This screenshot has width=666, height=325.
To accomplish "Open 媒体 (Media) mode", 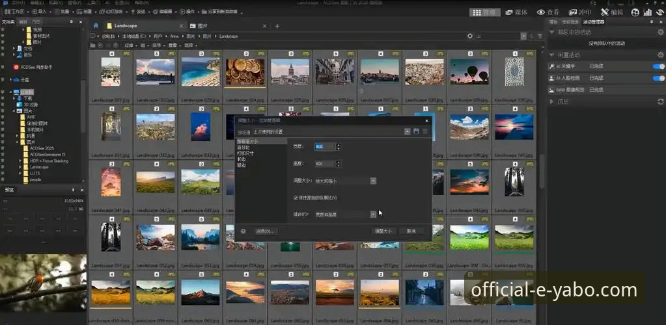I will [x=516, y=12].
